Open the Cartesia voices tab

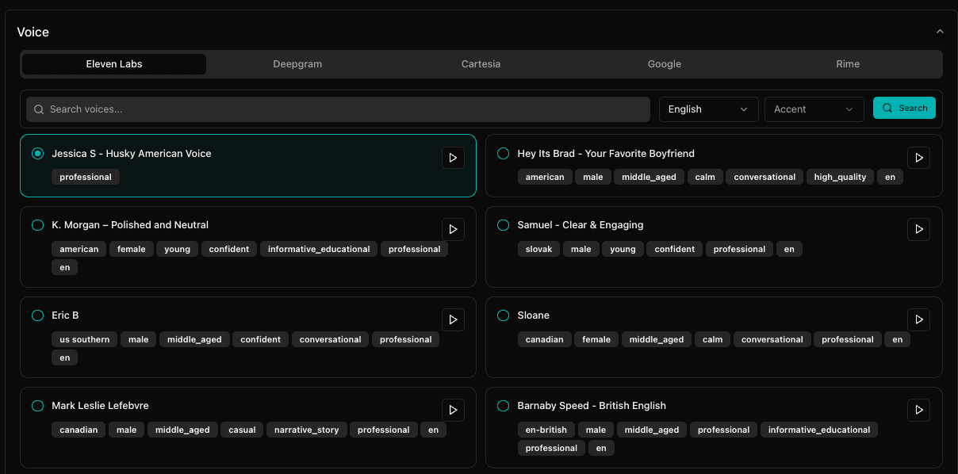click(481, 64)
